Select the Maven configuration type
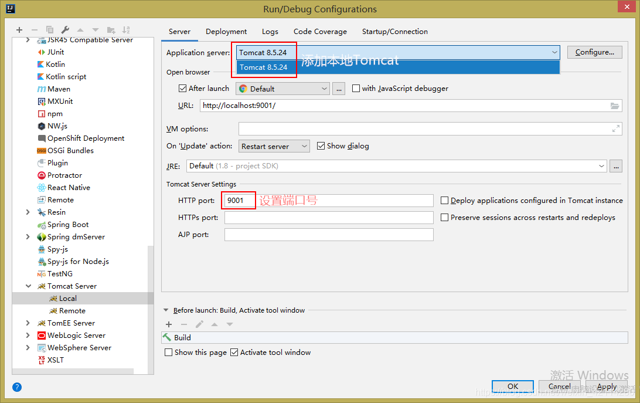This screenshot has height=403, width=640. click(53, 89)
